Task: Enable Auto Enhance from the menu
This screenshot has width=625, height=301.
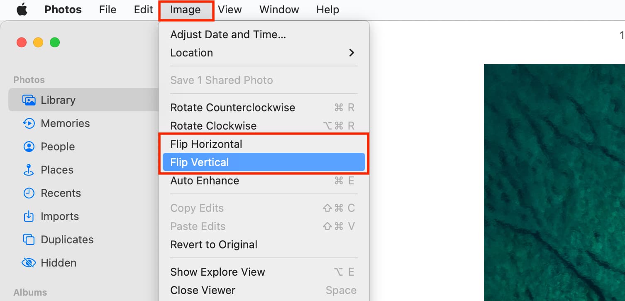Action: pyautogui.click(x=204, y=180)
